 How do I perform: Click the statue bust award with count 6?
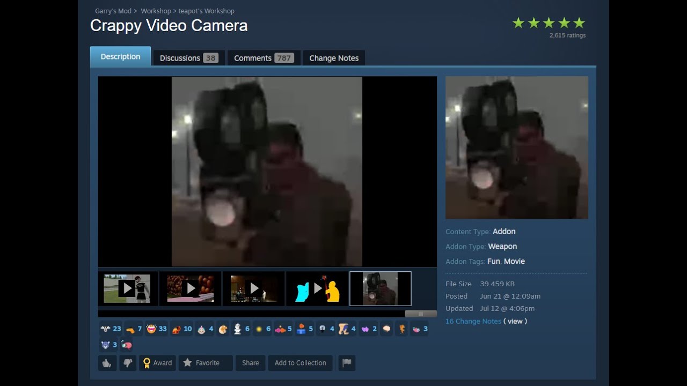pyautogui.click(x=241, y=329)
